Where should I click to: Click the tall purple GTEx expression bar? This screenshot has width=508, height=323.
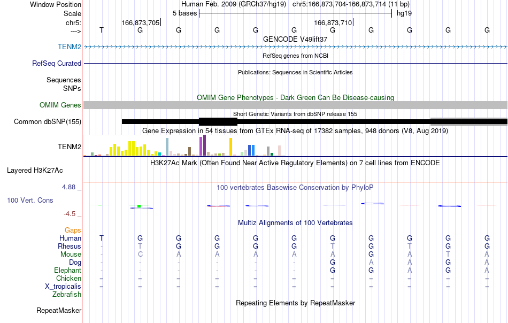tap(204, 145)
